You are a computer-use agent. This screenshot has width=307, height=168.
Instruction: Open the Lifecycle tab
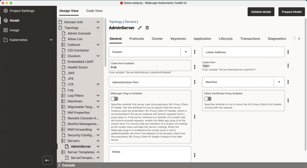pyautogui.click(x=225, y=38)
